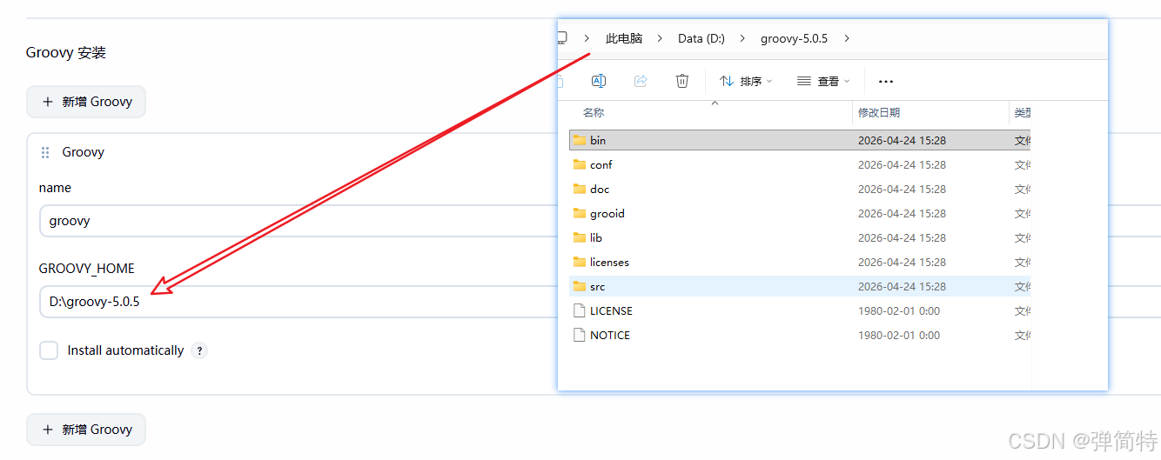Expand the chevron after Data (D:) breadcrumb
Viewport: 1161px width, 460px height.
(742, 38)
